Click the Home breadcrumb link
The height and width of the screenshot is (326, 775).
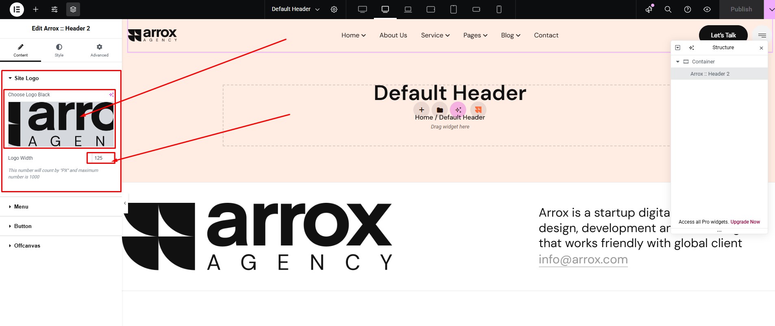click(x=424, y=117)
